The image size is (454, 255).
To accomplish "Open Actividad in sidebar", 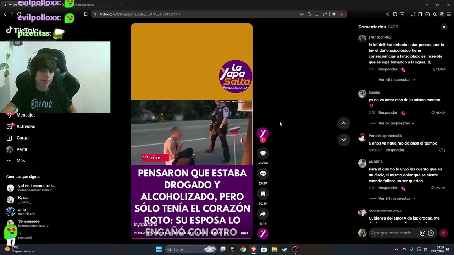I will tap(21, 126).
